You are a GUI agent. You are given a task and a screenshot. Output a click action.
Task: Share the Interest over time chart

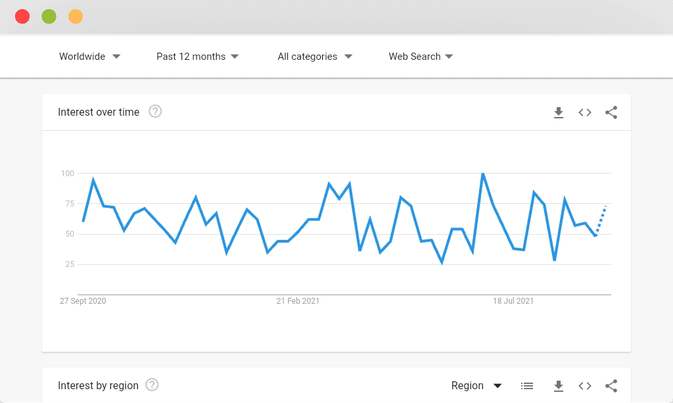click(x=611, y=112)
